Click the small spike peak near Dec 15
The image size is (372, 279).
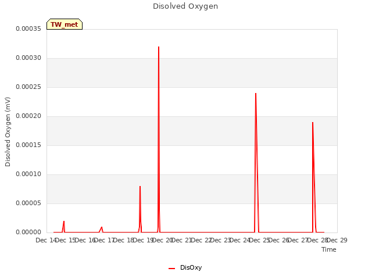(64, 221)
